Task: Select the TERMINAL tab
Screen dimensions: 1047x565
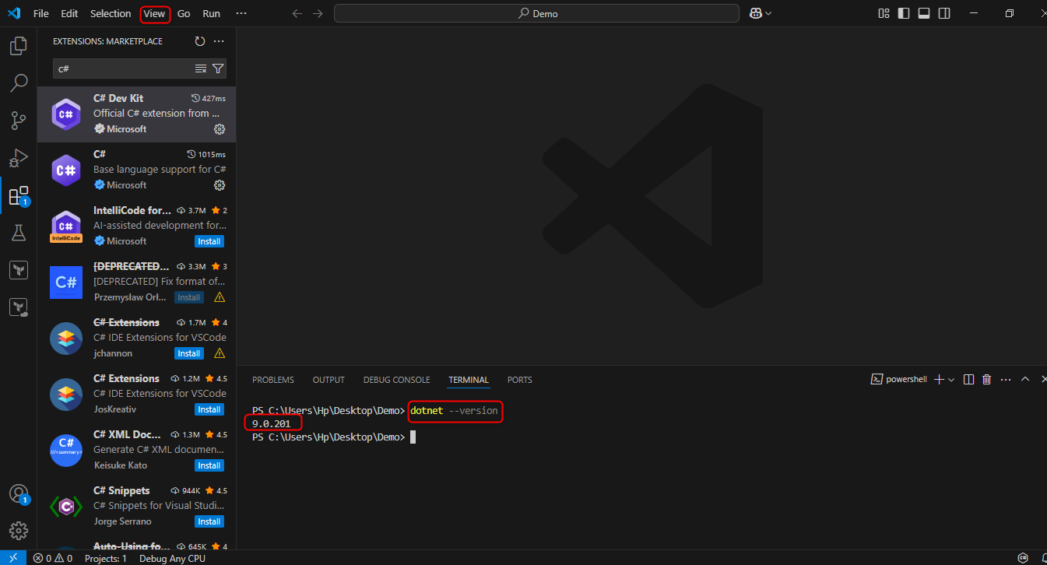Action: tap(469, 380)
